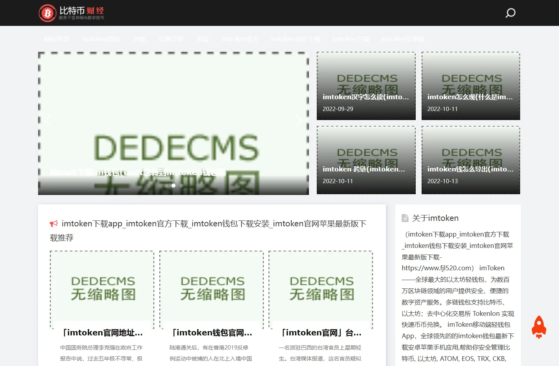Open imtoken官方 navigation item
559x366 pixels.
point(240,39)
